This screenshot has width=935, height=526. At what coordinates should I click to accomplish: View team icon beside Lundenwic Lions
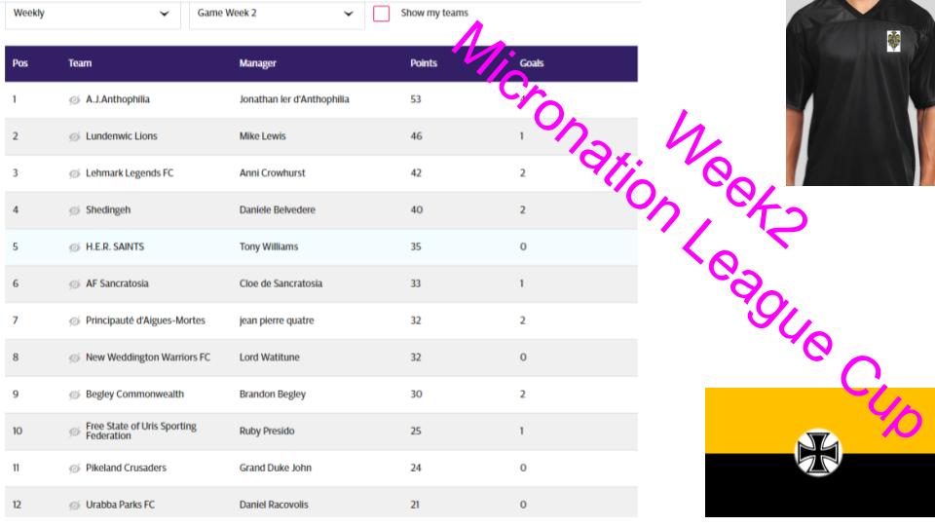[74, 137]
